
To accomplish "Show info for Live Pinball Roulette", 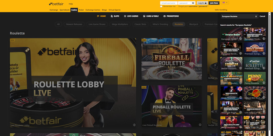I will click(x=200, y=125).
